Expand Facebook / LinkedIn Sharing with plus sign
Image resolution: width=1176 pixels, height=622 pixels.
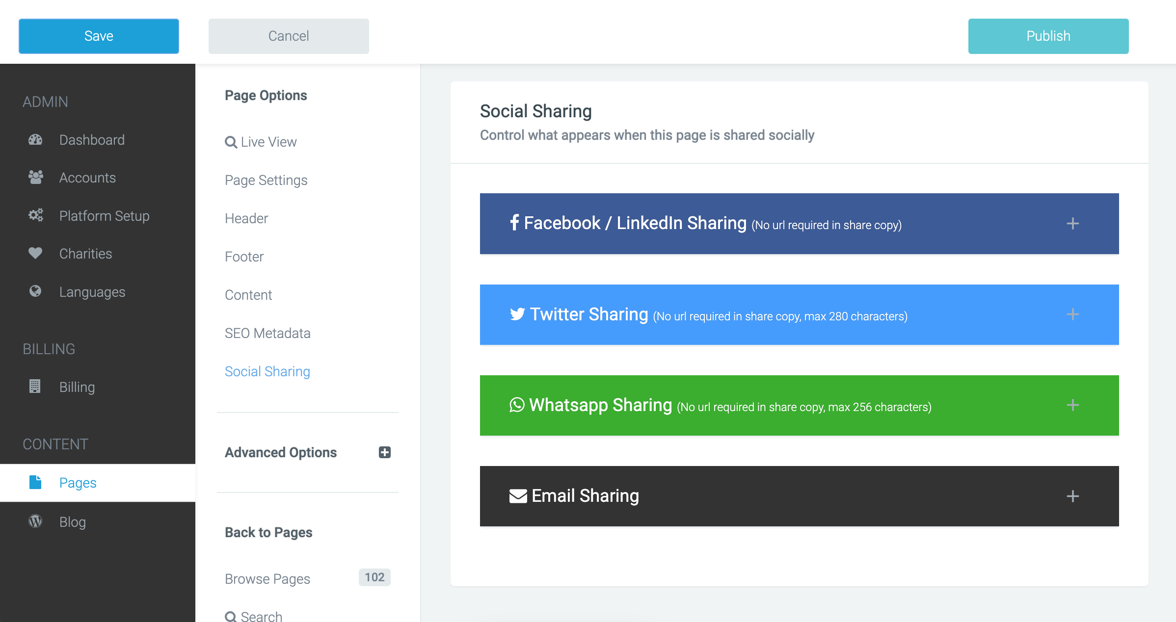click(1073, 224)
